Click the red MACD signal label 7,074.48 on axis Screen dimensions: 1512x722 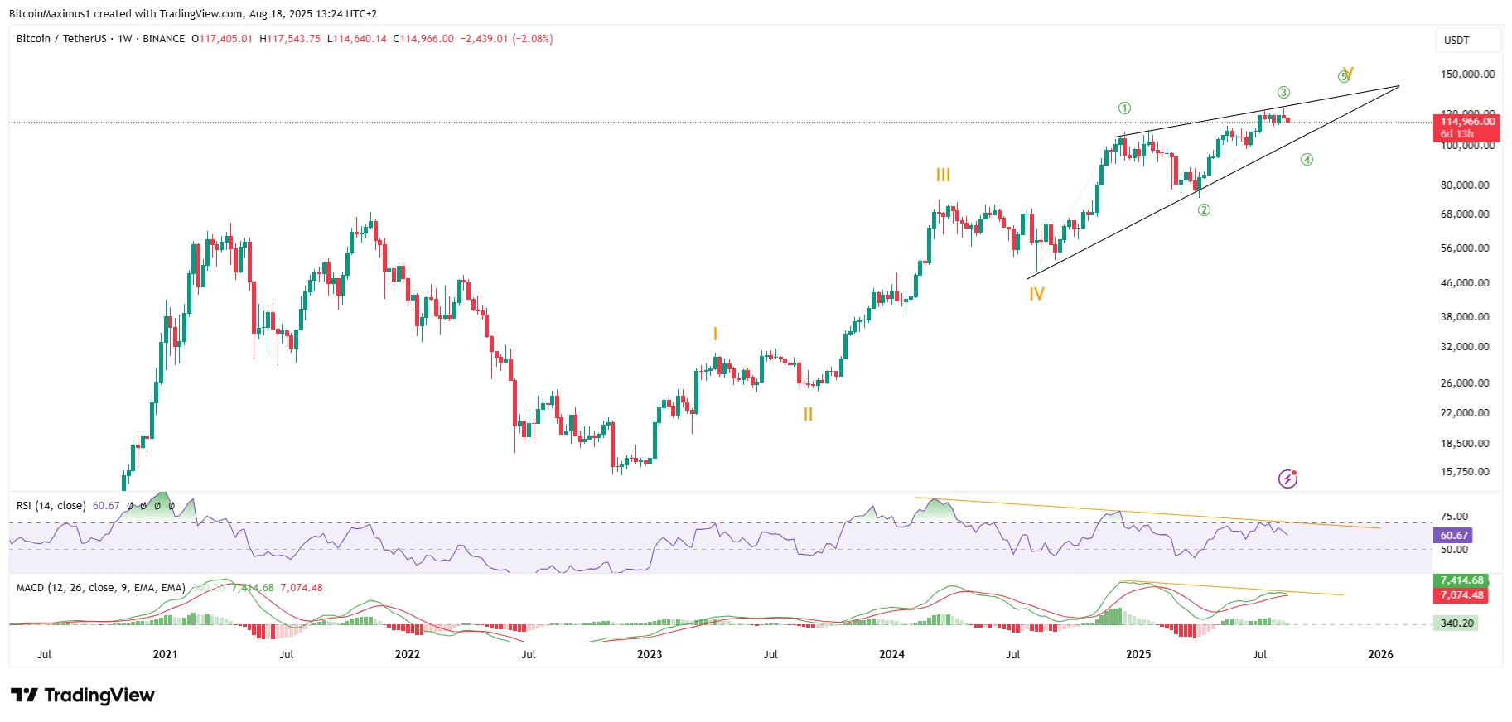(x=1461, y=595)
